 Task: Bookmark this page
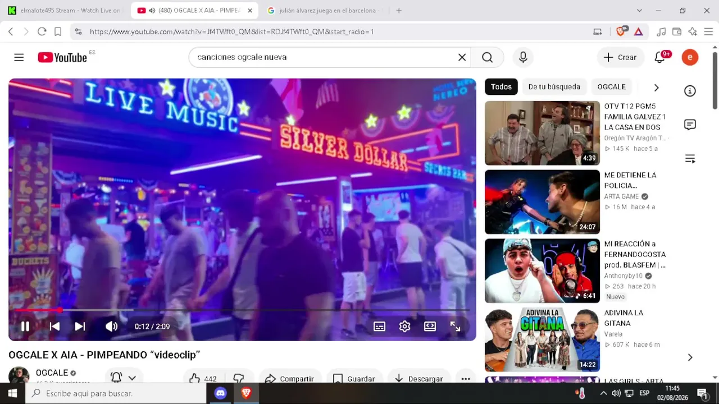(58, 31)
